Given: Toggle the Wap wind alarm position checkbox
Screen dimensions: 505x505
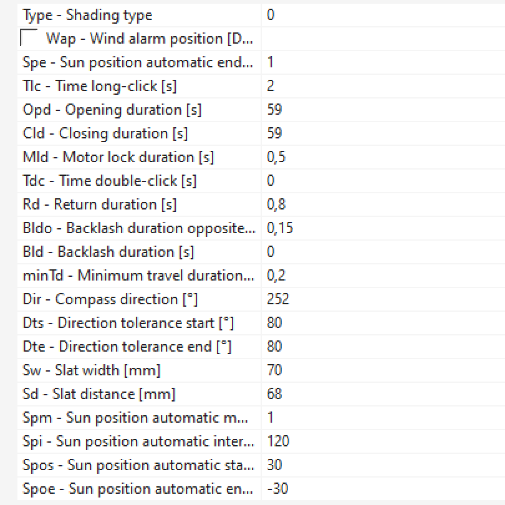Looking at the screenshot, I should click(29, 39).
